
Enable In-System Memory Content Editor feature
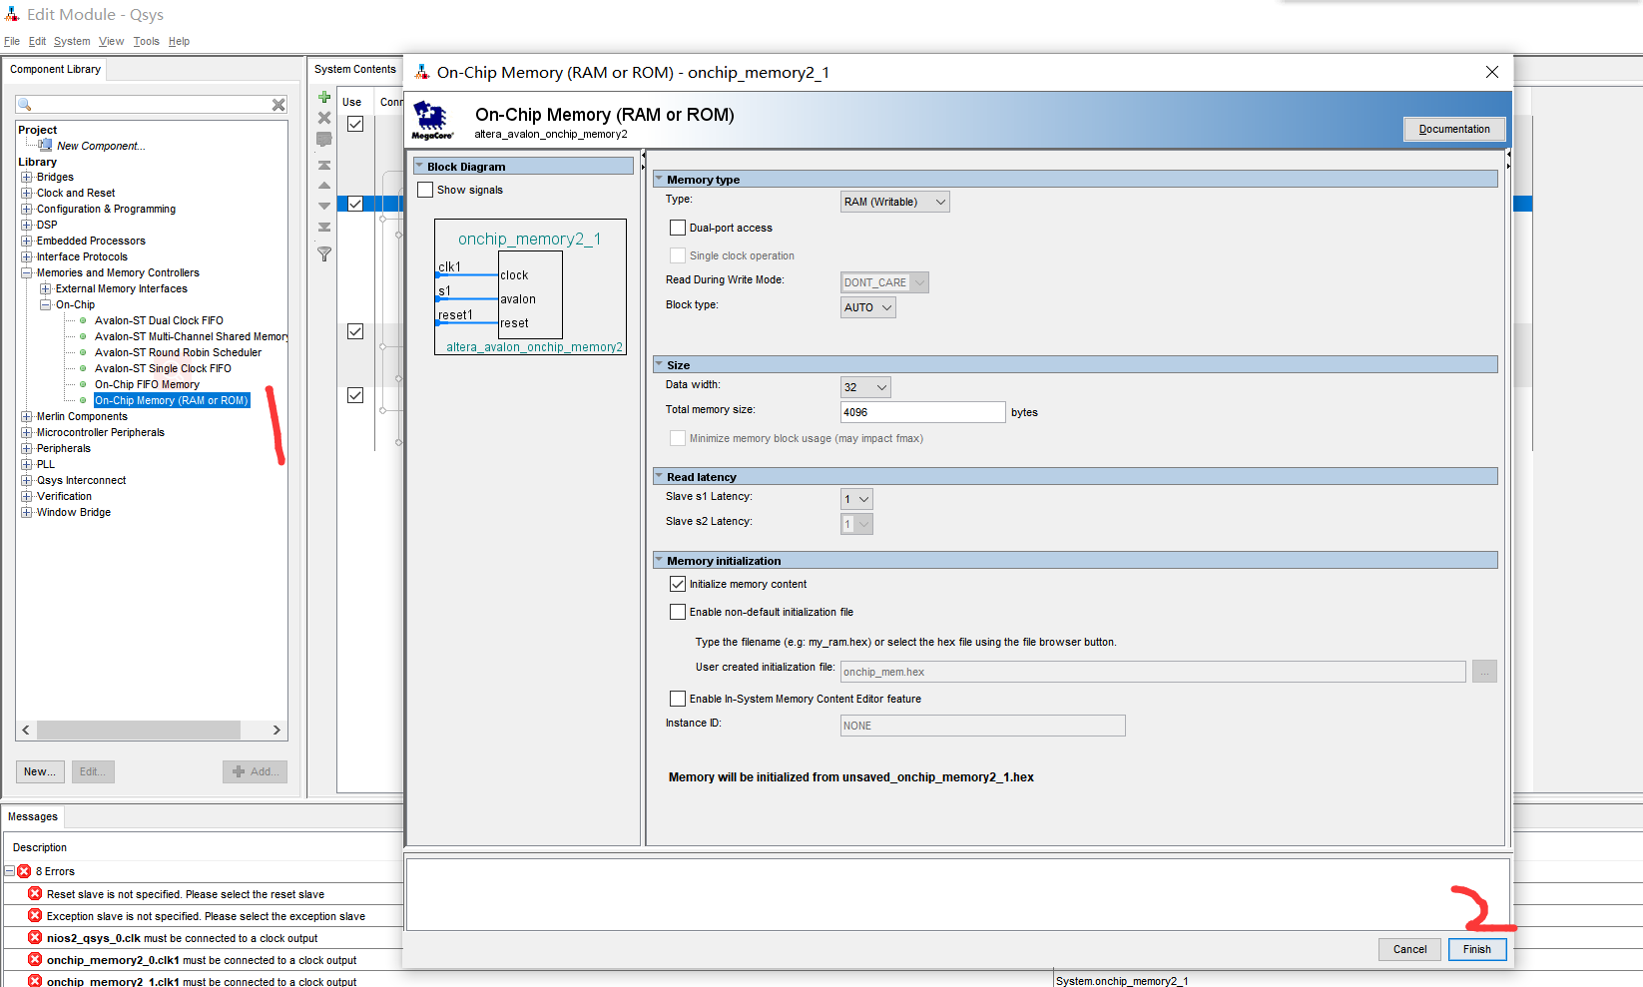(678, 699)
